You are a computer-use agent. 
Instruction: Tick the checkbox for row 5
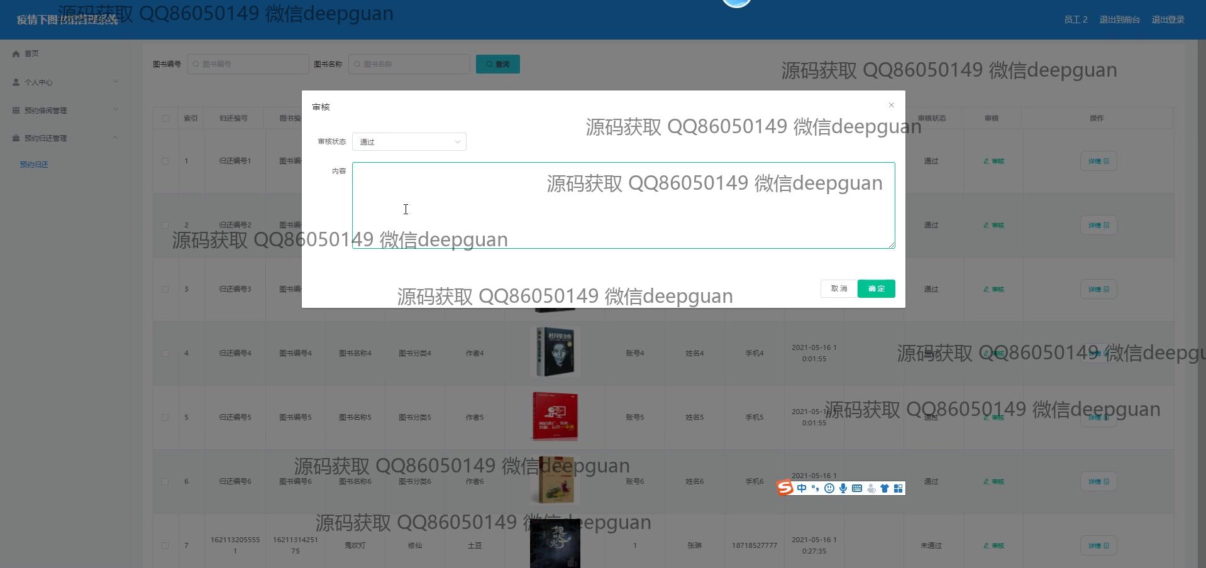pyautogui.click(x=165, y=417)
